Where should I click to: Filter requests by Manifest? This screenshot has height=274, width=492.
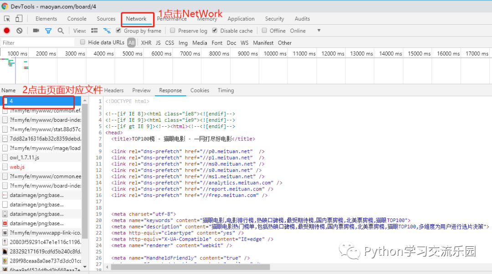[263, 43]
